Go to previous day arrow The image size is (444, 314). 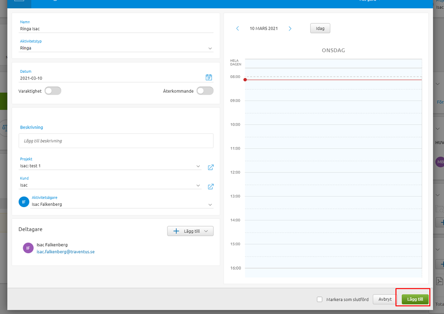pos(238,28)
